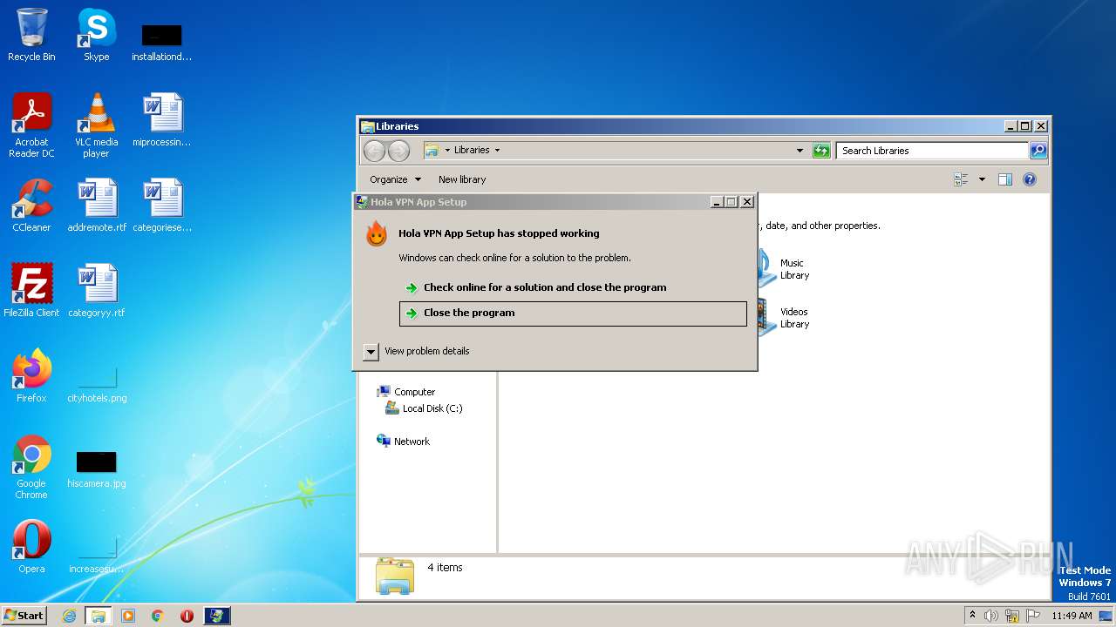Viewport: 1116px width, 627px height.
Task: Open Internet Explorer from taskbar
Action: click(x=69, y=616)
